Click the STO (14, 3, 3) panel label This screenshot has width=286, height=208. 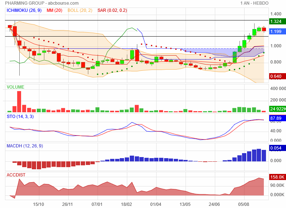(x=20, y=117)
